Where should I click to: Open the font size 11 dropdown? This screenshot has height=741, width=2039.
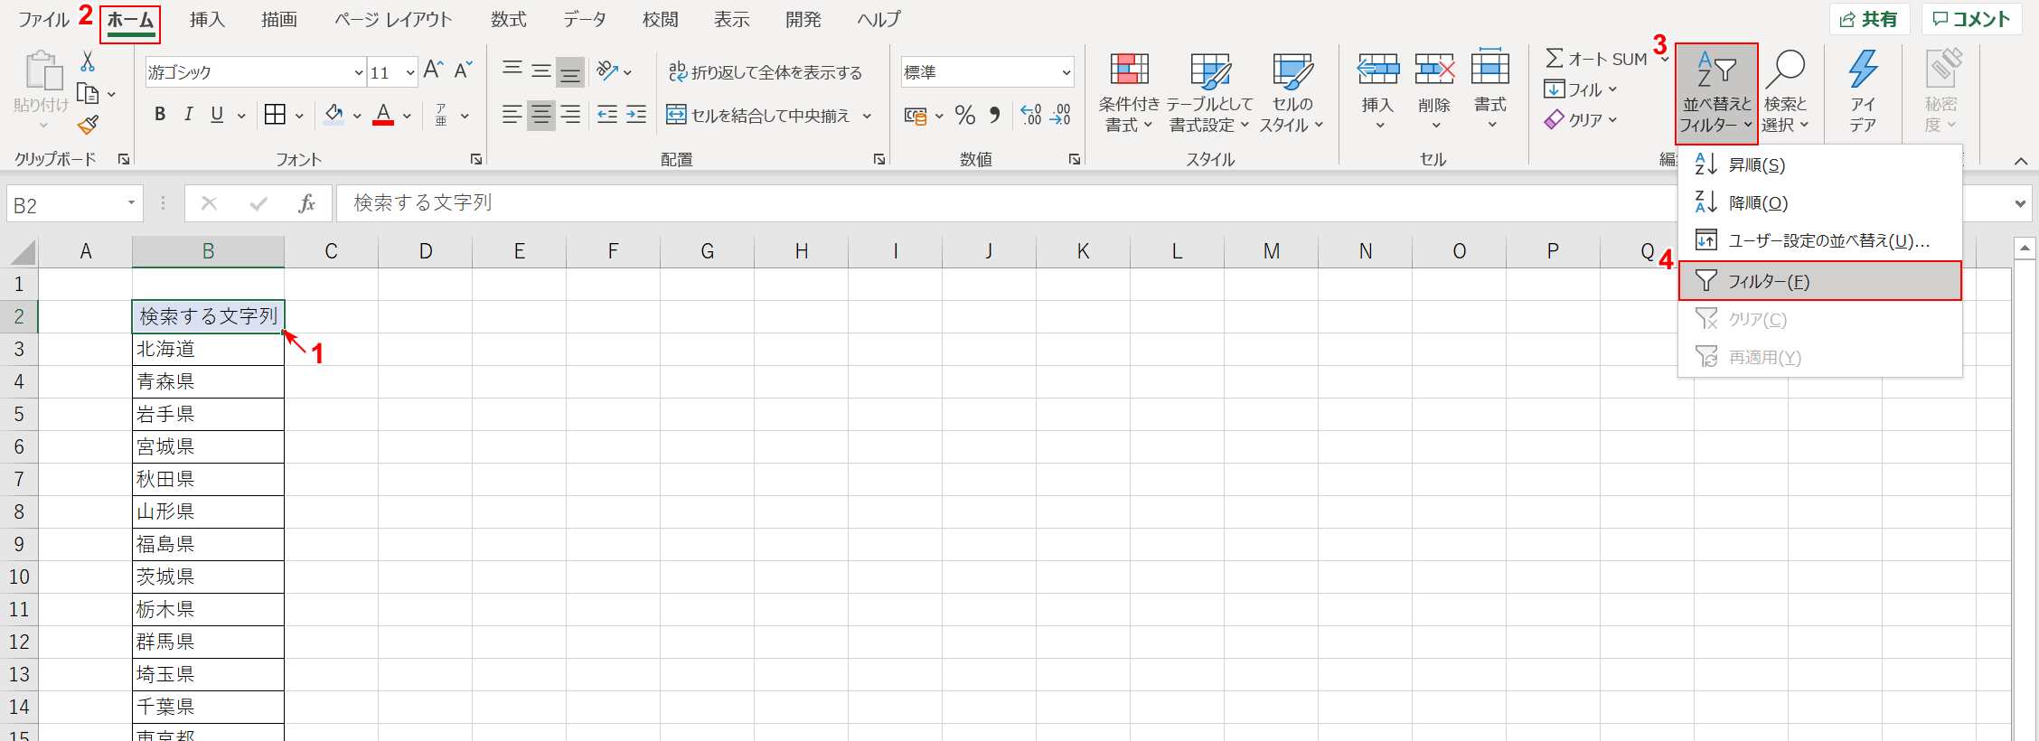click(410, 72)
